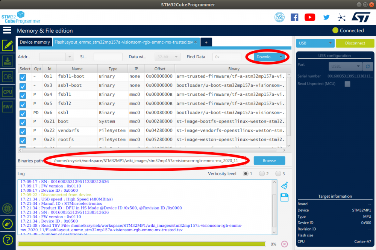Uncheck the rootfs partition checkbox
The image size is (376, 250).
pos(23,140)
